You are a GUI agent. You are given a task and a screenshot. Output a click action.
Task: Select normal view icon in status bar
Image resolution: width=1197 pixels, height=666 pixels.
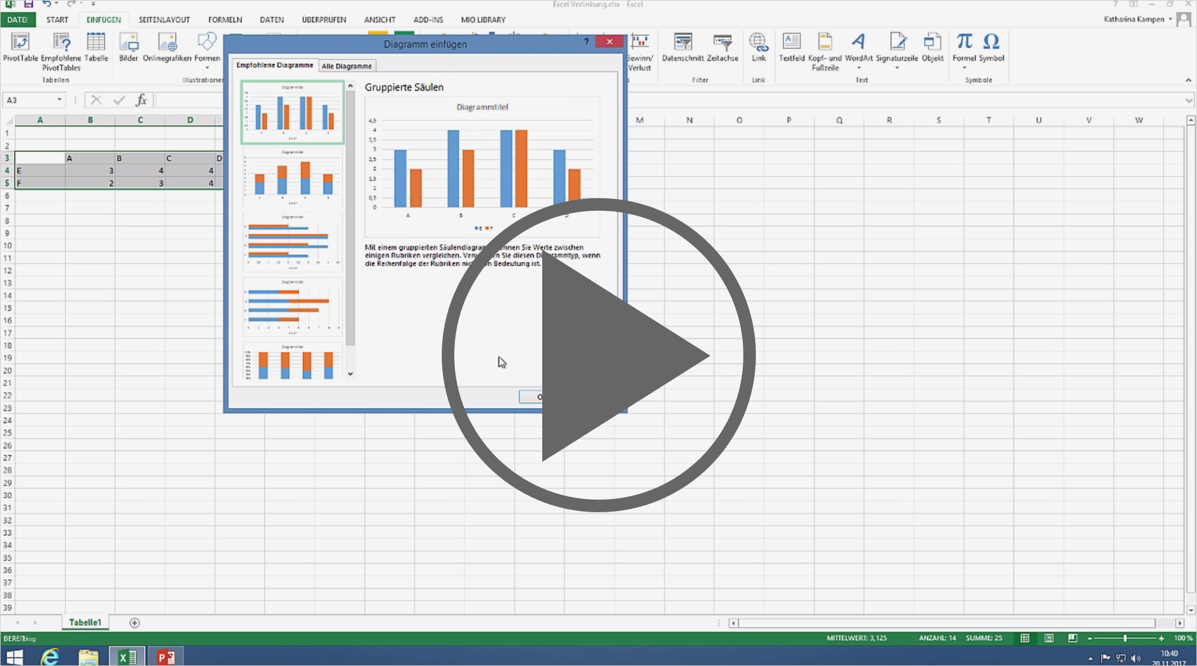(x=1025, y=638)
